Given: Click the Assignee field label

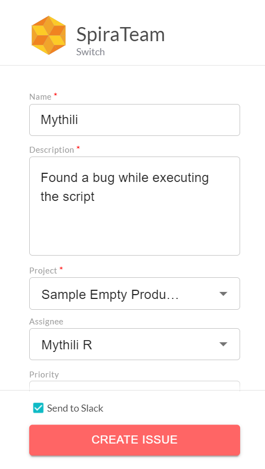Looking at the screenshot, I should [x=47, y=322].
